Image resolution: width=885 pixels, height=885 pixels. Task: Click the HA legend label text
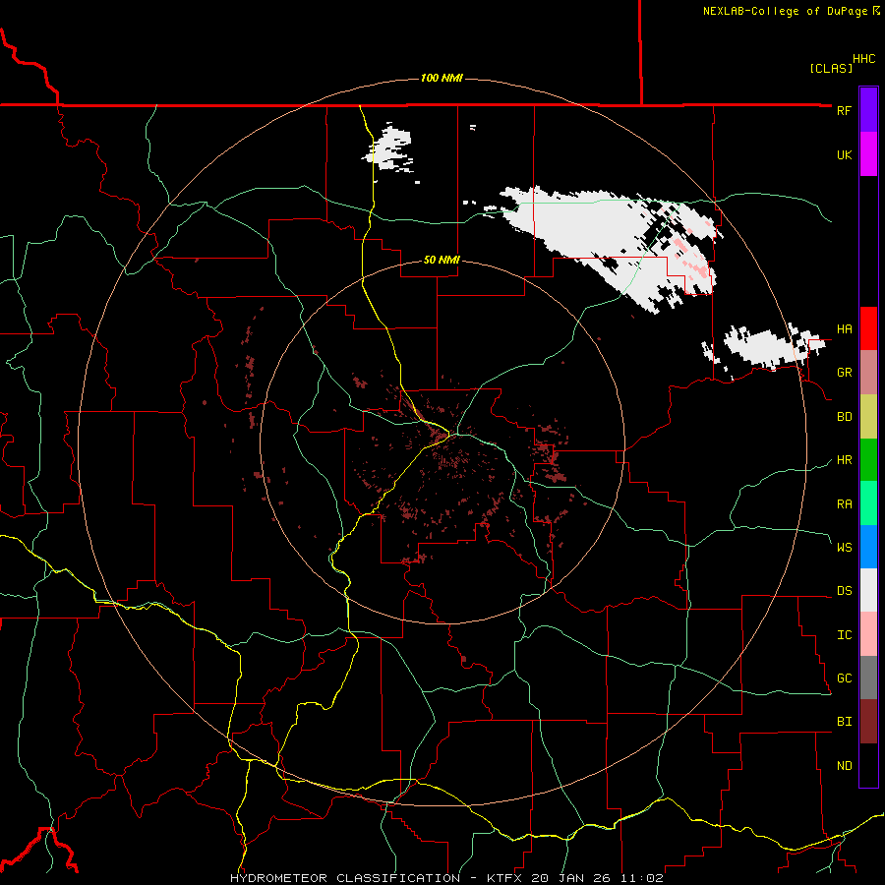tap(844, 328)
